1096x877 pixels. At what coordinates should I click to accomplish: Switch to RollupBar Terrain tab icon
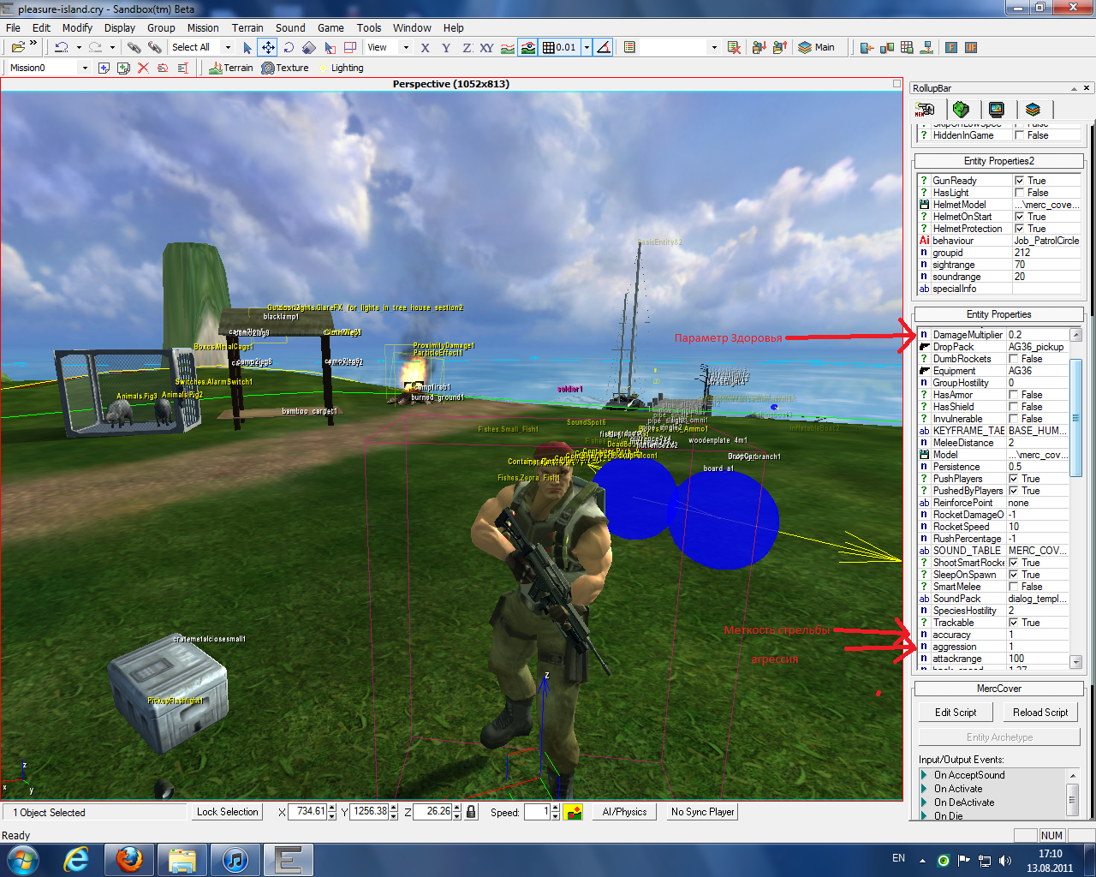961,110
